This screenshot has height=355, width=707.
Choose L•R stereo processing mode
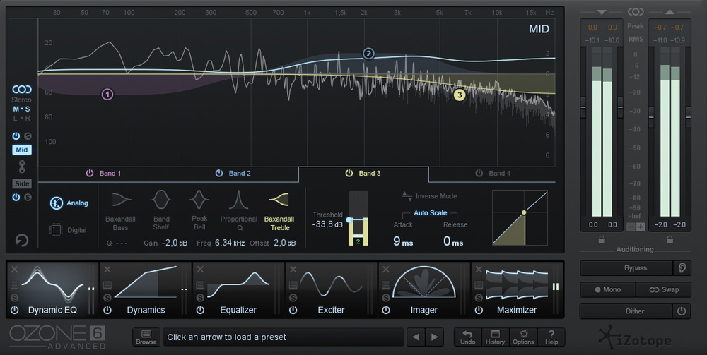21,119
